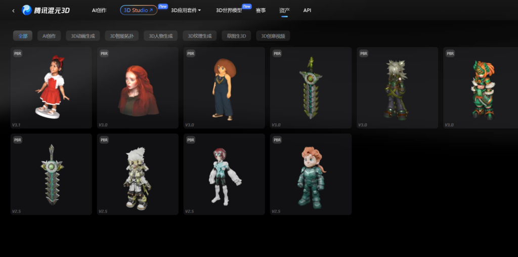
Task: Choose the 3D创意视频 filter
Action: pyautogui.click(x=273, y=36)
